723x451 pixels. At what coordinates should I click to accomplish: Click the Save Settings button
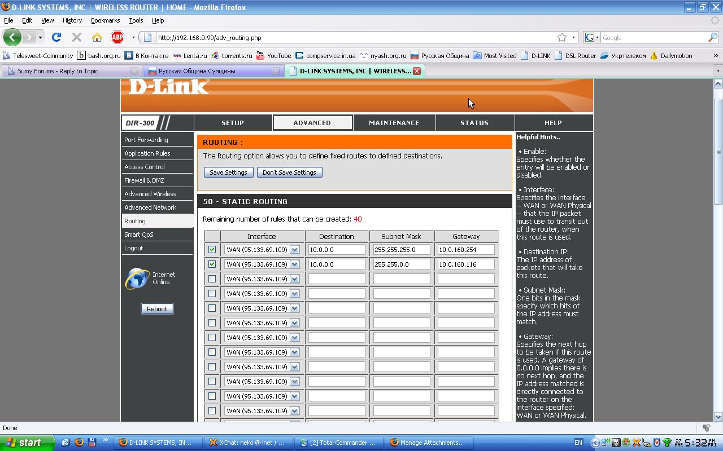pos(228,173)
